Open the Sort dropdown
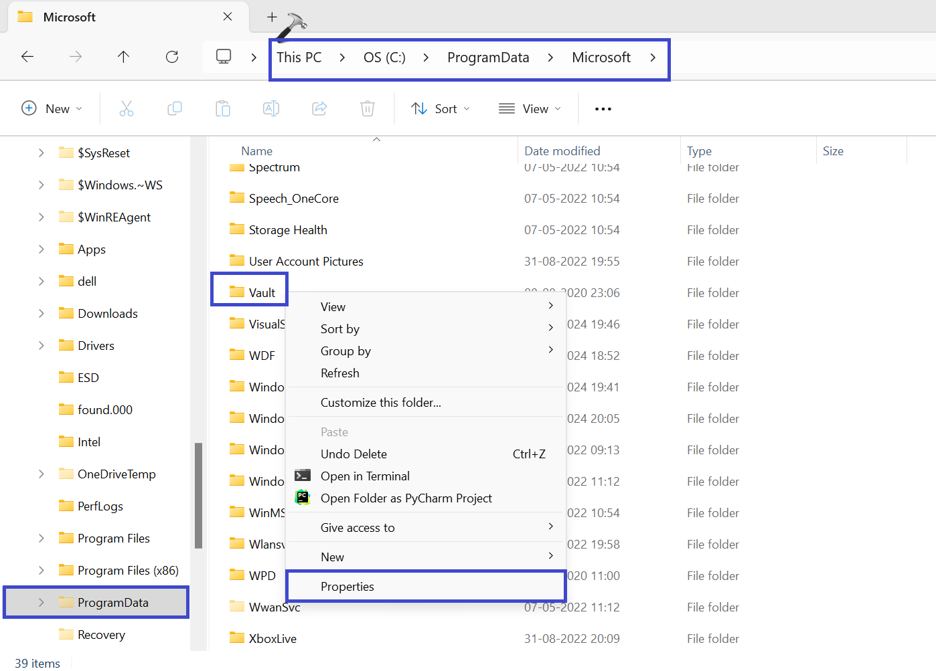Screen dimensions: 936x671 click(x=441, y=109)
